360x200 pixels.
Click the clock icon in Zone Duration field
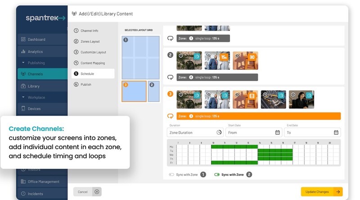click(219, 132)
